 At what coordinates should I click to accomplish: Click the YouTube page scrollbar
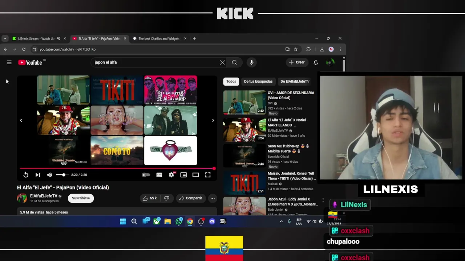(x=344, y=66)
